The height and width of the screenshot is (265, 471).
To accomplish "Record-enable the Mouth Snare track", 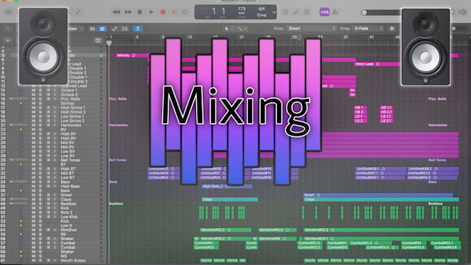I will point(48,260).
